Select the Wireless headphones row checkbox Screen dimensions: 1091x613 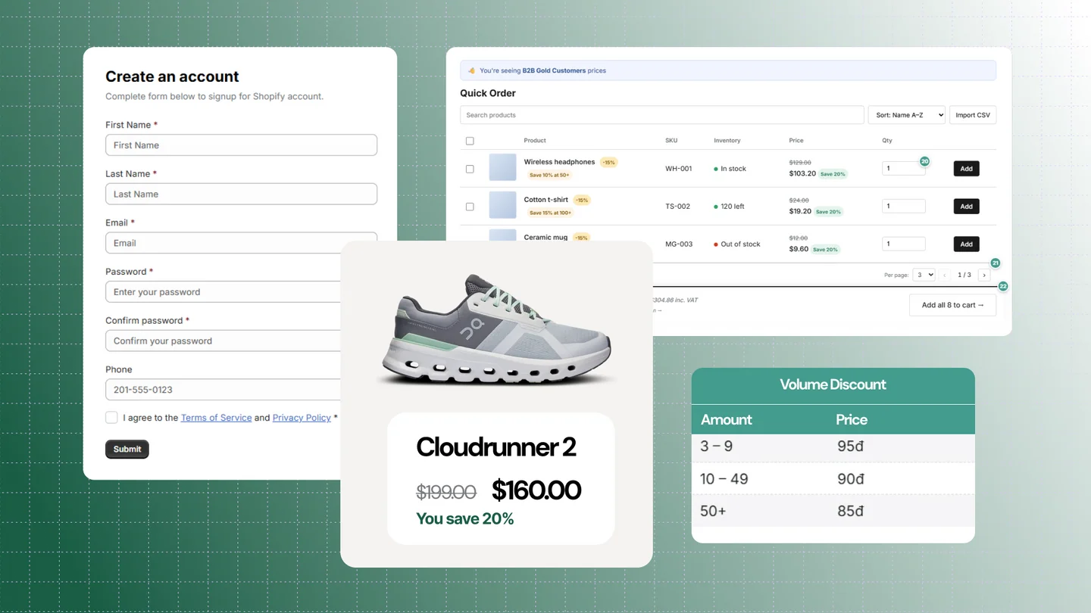(x=470, y=169)
